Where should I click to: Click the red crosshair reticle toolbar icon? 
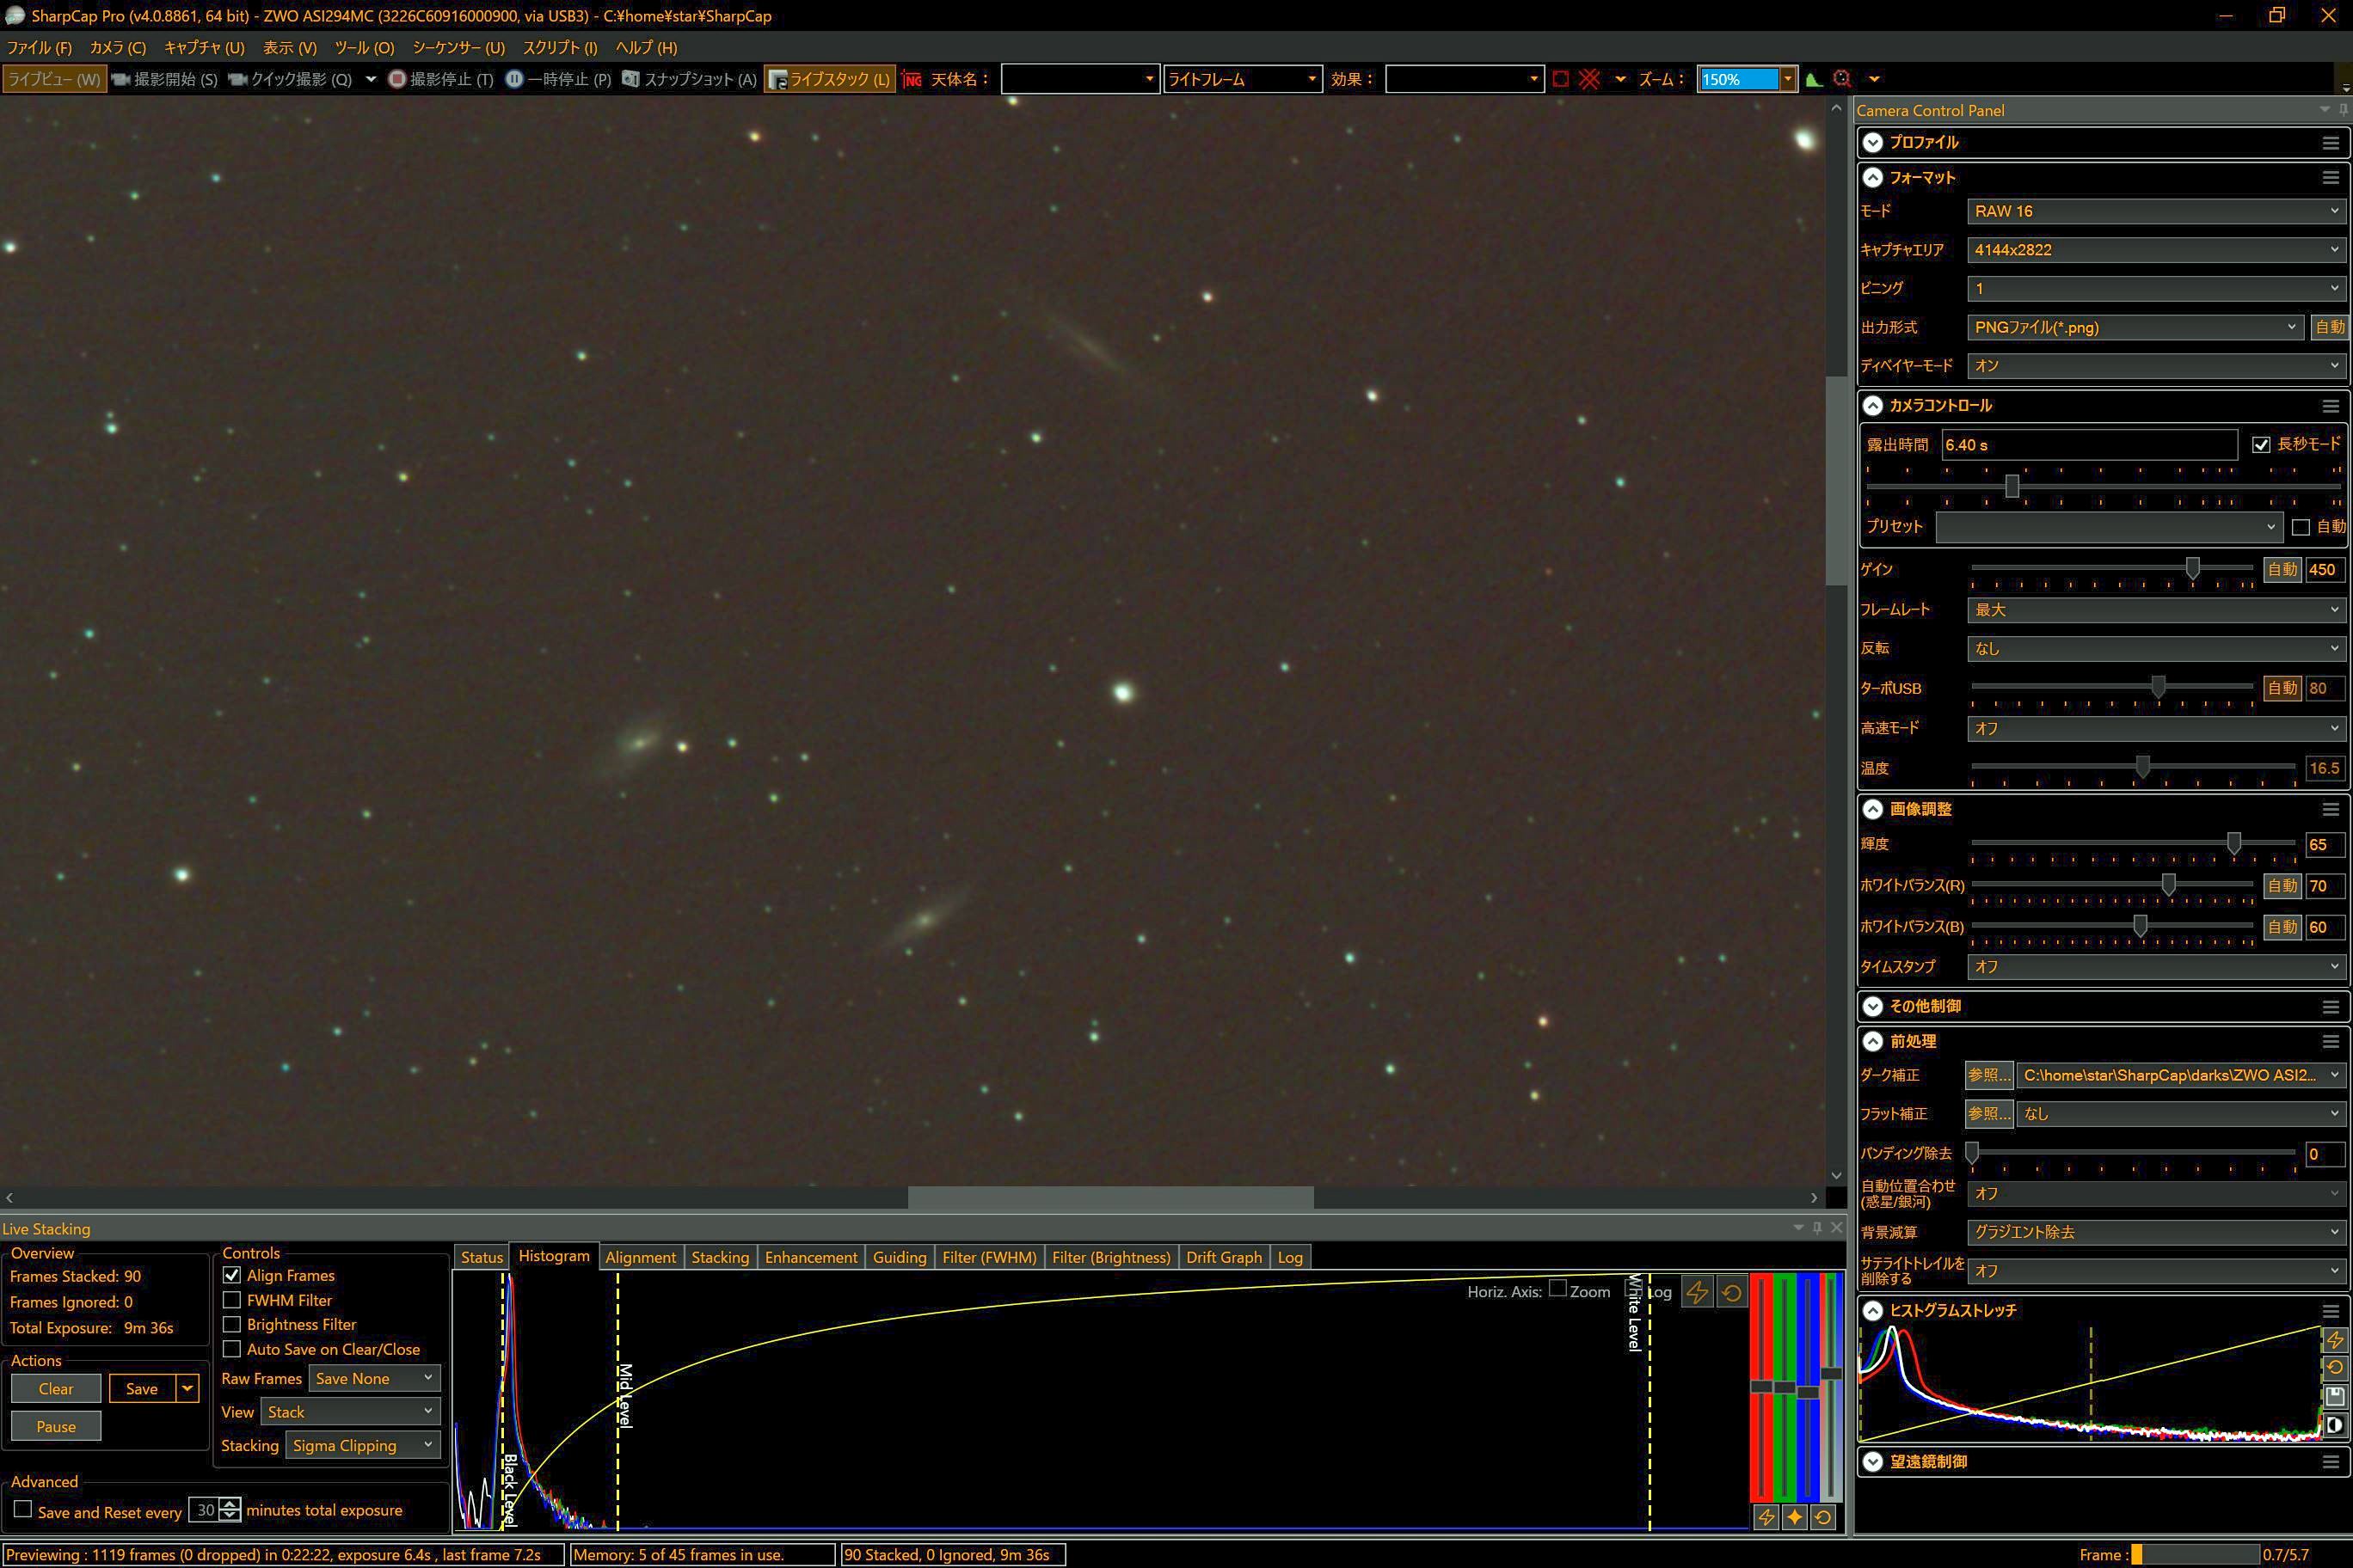[x=1588, y=79]
